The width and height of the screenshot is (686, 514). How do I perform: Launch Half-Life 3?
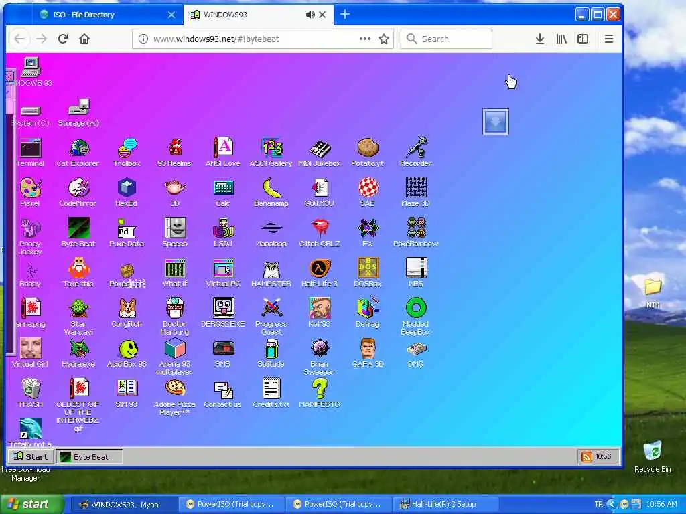click(x=320, y=273)
